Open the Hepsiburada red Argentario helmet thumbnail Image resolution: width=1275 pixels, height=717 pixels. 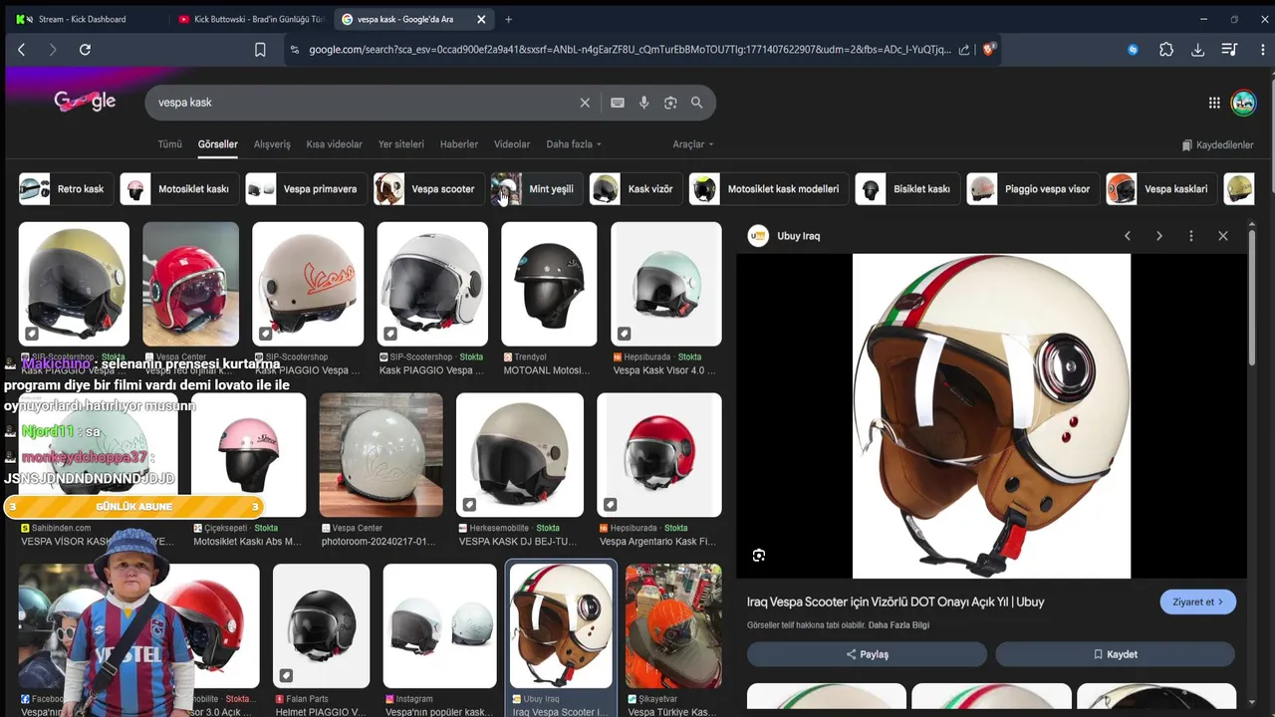(x=659, y=455)
